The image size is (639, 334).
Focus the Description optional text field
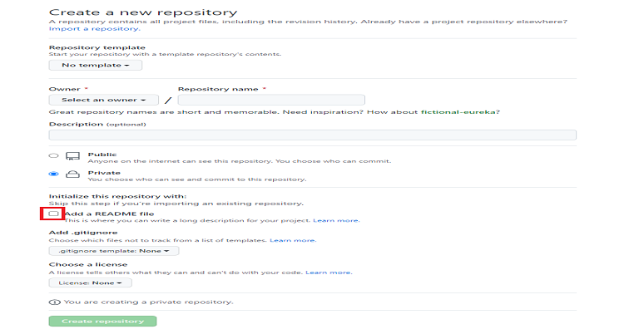[x=313, y=135]
